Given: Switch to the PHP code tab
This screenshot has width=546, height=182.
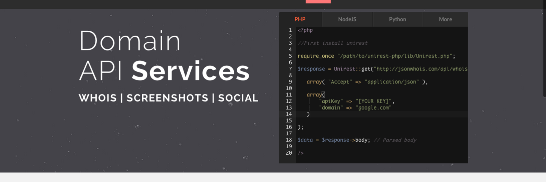Looking at the screenshot, I should [x=300, y=19].
